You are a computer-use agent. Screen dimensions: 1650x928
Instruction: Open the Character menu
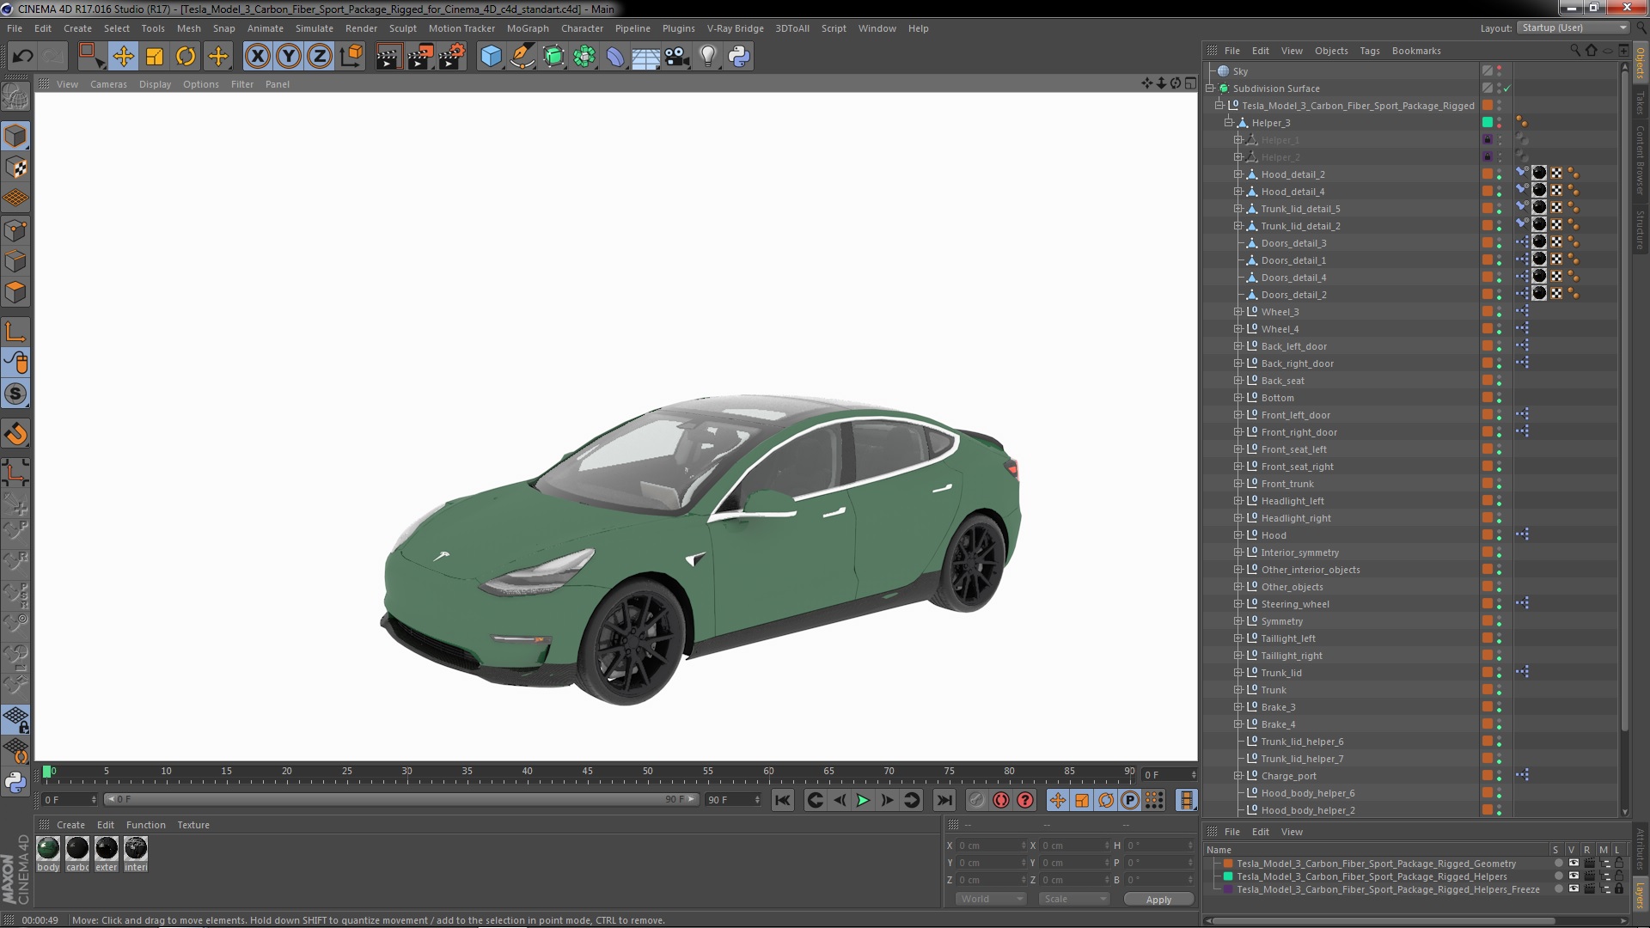coord(582,28)
